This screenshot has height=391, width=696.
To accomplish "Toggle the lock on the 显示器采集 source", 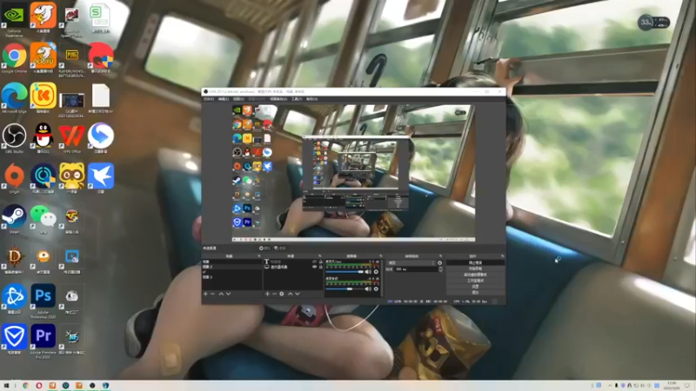I will tap(321, 267).
